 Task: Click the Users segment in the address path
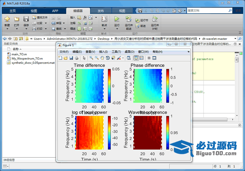pyautogui.click(x=38, y=39)
